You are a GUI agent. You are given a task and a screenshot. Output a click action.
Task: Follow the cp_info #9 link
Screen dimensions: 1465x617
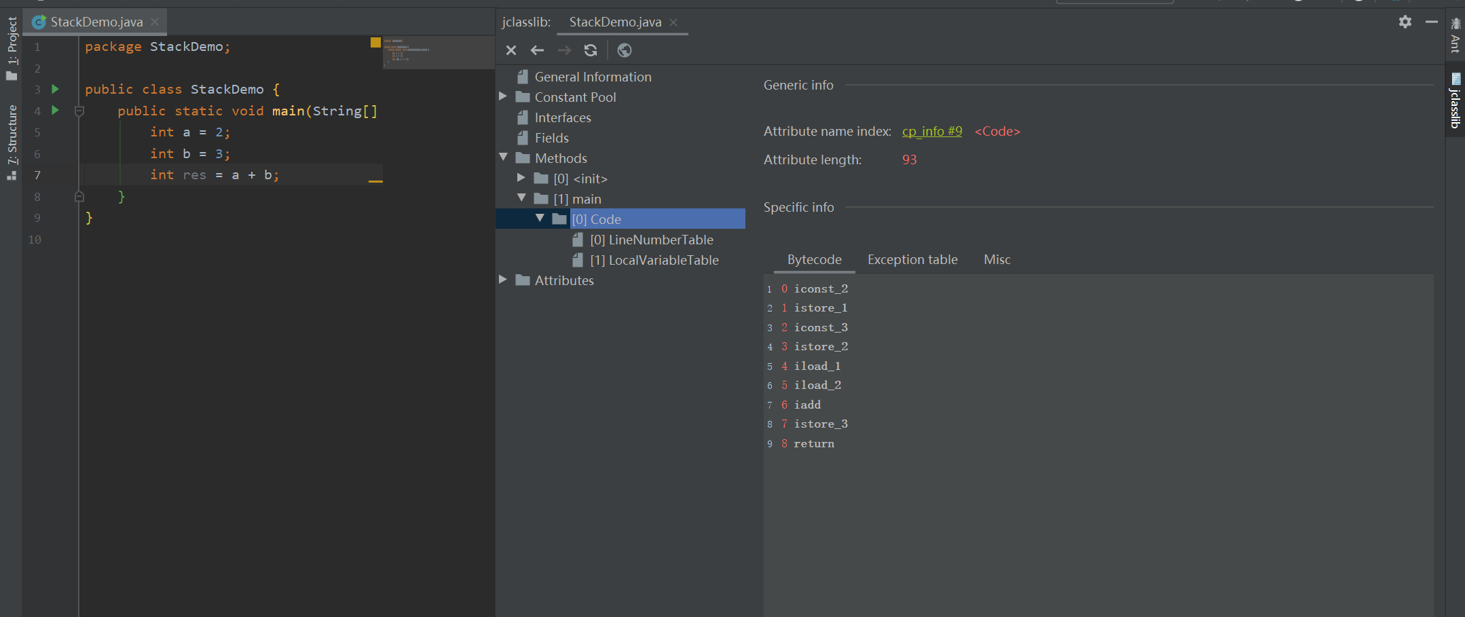[932, 131]
